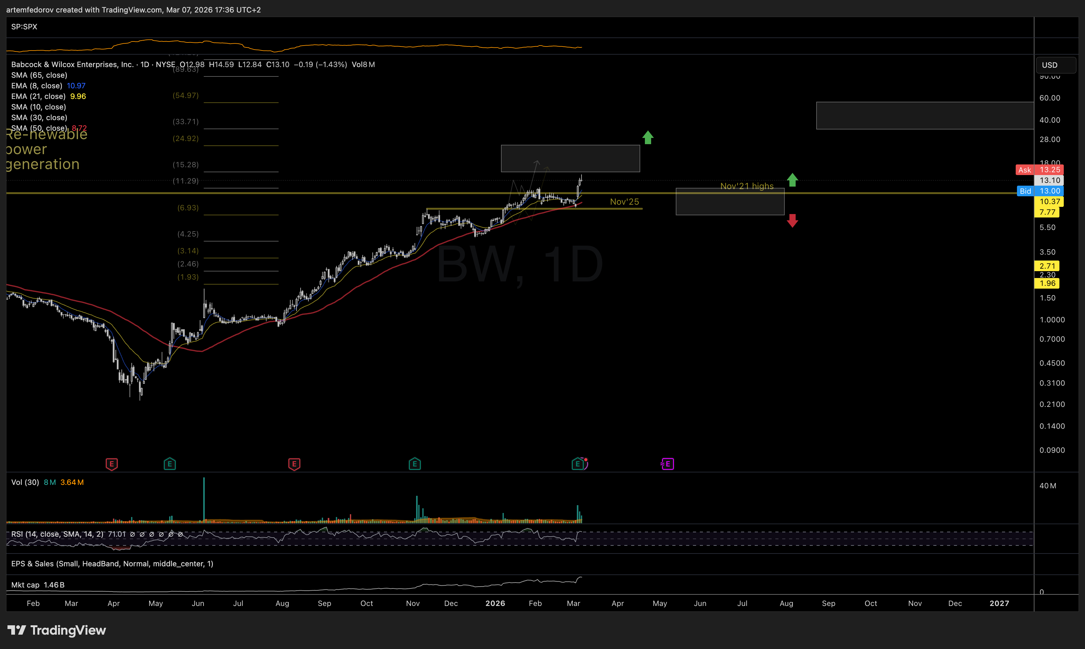Click the green earnings E marker near May

click(170, 464)
